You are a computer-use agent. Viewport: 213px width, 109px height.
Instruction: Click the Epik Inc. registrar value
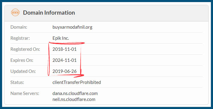[61, 38]
